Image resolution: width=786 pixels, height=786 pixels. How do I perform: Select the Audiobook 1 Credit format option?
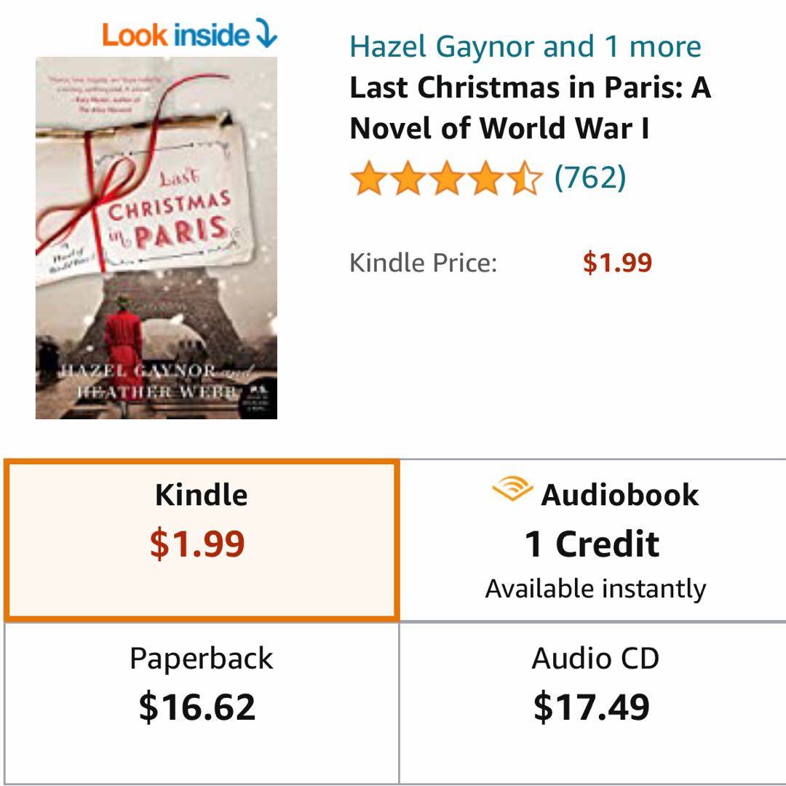(593, 540)
